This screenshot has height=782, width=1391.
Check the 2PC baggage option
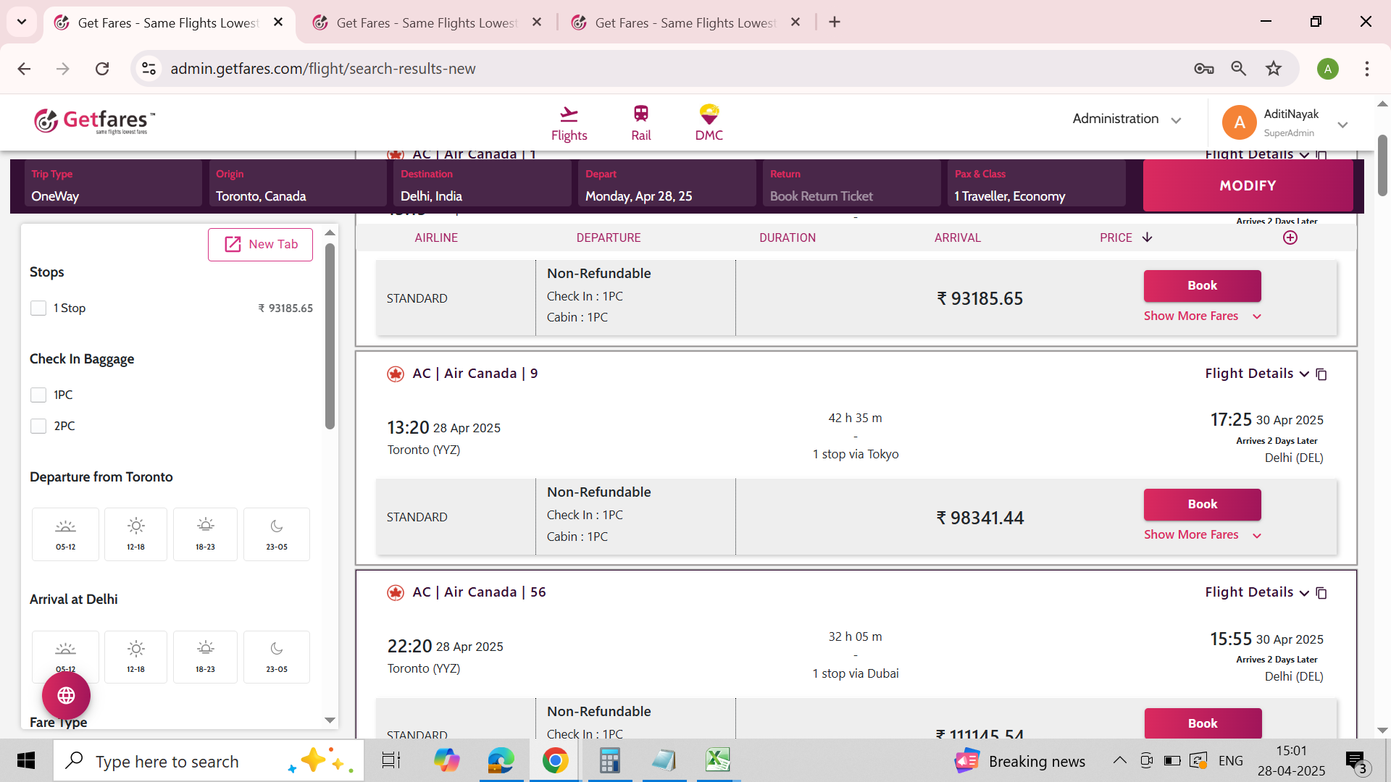point(38,426)
